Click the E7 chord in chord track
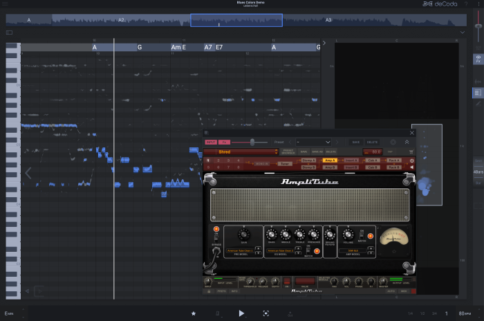Screen dimensions: 484x321 point(219,47)
